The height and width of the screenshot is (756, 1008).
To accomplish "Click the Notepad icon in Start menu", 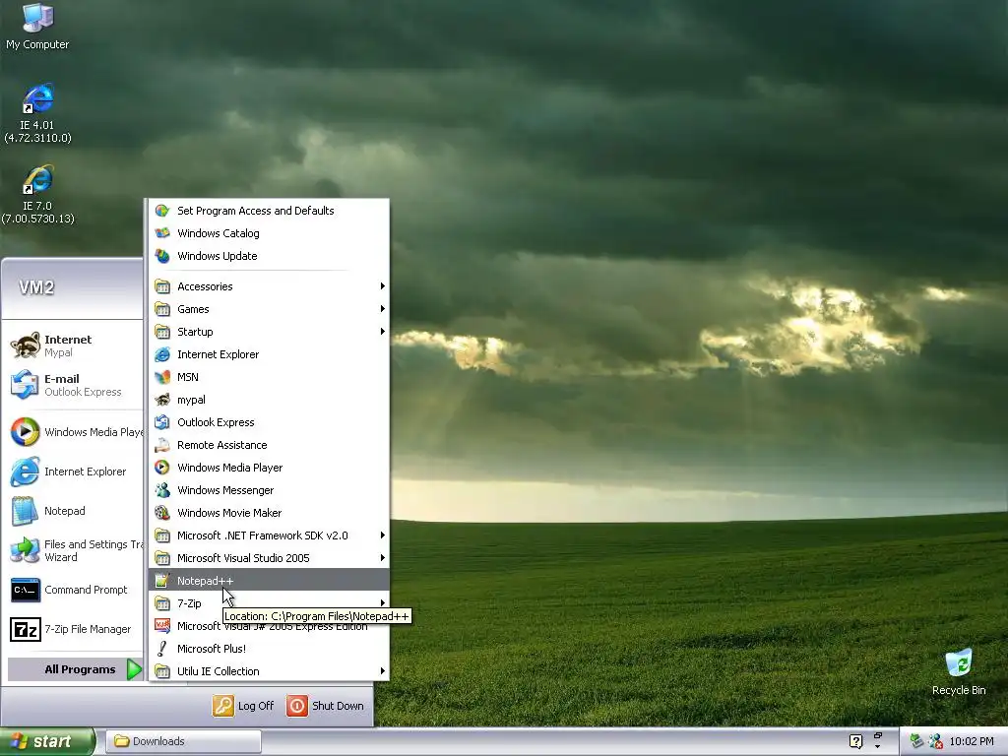I will click(x=25, y=511).
